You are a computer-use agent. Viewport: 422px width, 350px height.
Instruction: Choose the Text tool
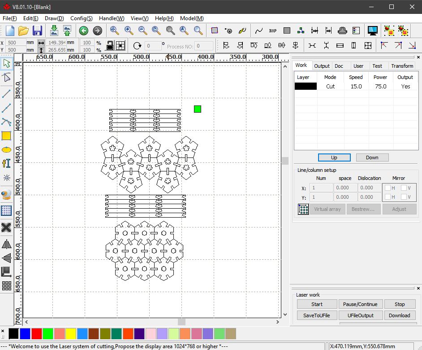(x=6, y=163)
